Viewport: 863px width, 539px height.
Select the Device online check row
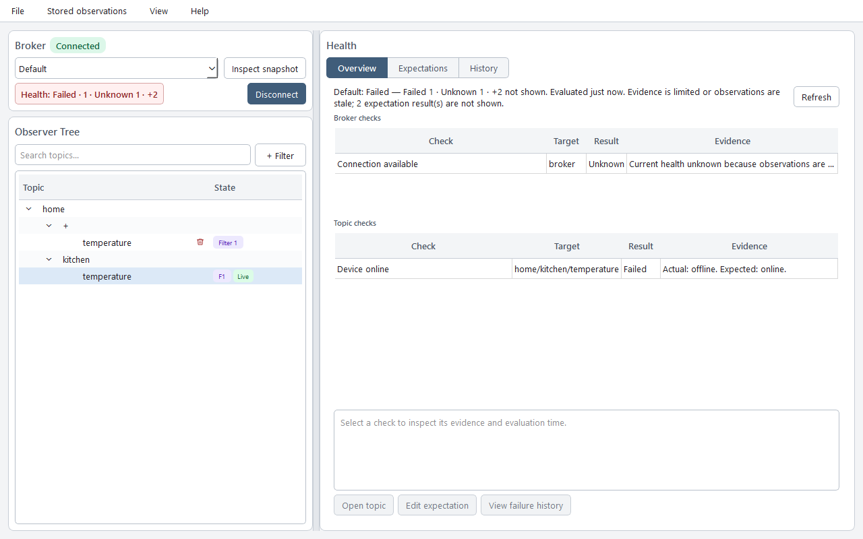[586, 269]
